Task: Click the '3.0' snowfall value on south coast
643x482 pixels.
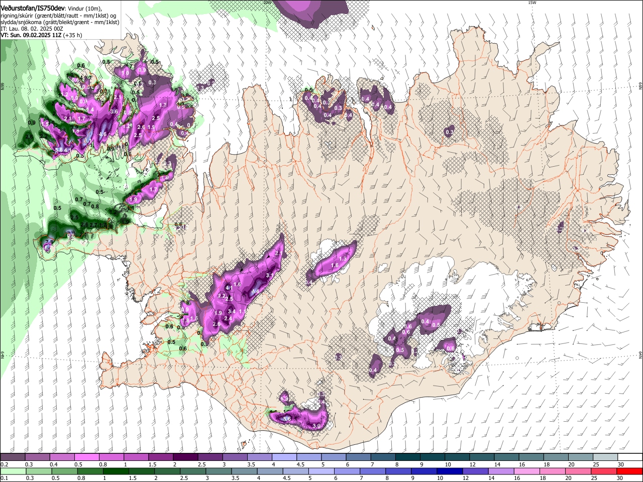Action: (317, 426)
